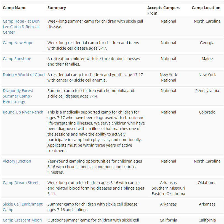Click the Summary column header

pyautogui.click(x=57, y=8)
